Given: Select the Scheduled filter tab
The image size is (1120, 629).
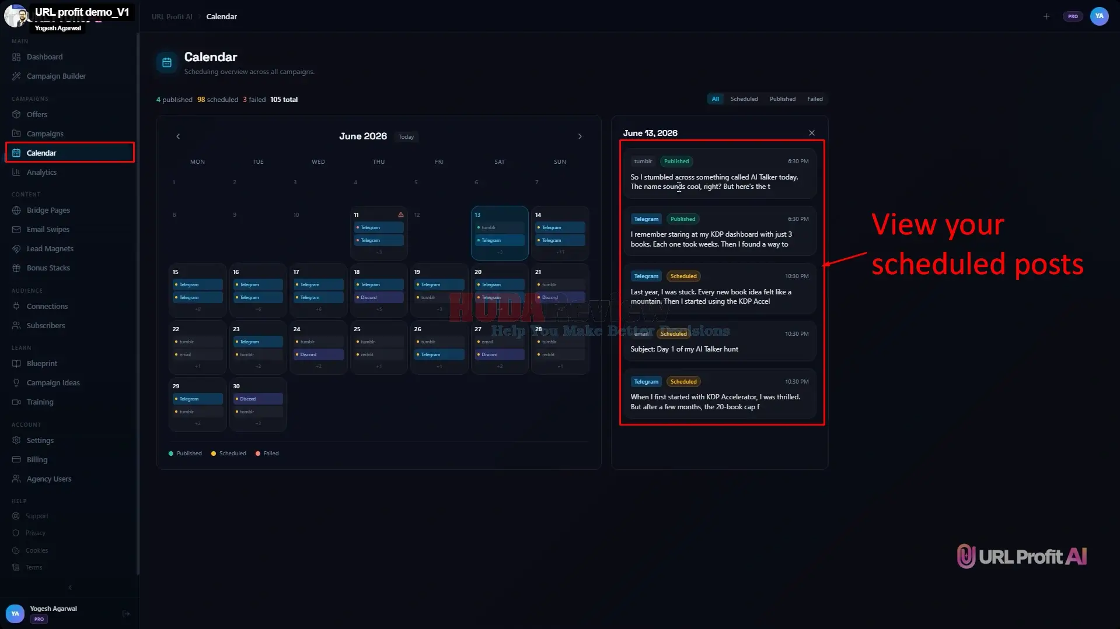Looking at the screenshot, I should pos(744,99).
